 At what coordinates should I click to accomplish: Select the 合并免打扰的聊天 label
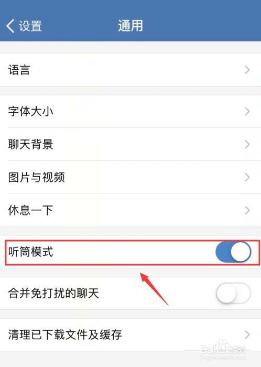click(53, 293)
